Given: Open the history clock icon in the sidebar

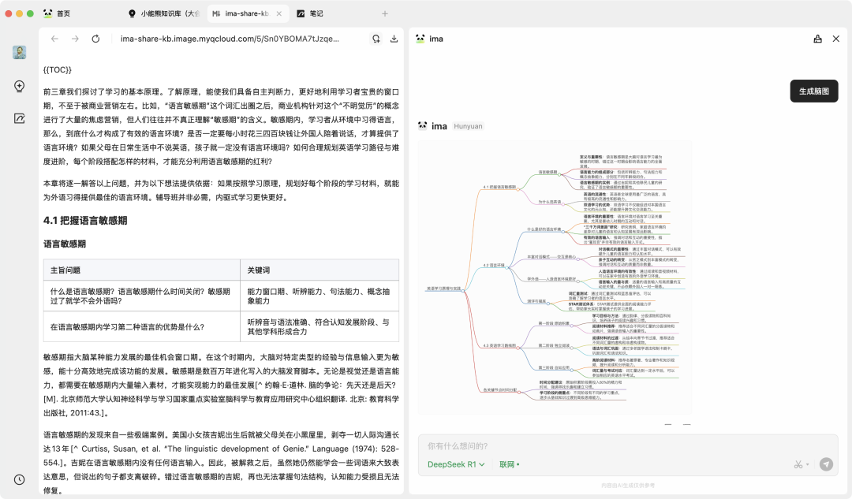Looking at the screenshot, I should (20, 479).
